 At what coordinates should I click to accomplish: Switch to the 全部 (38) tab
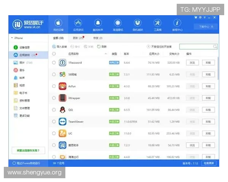click(58, 38)
